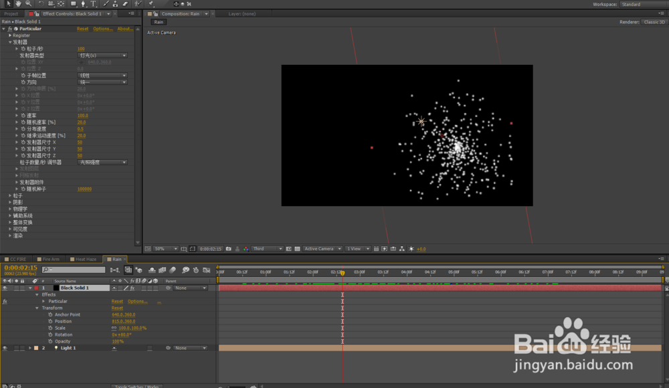Toggle transparency grid in composition panel
669x388 pixels.
pos(296,248)
